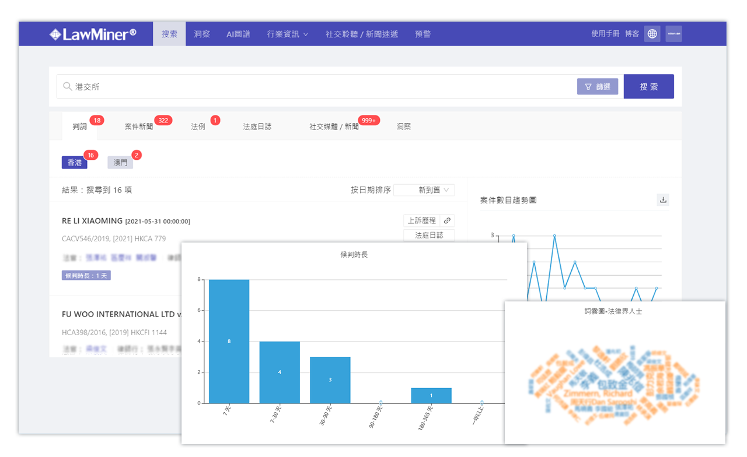Switch to the 社交媒體 / 新聞 tab
747x457 pixels.
click(334, 126)
